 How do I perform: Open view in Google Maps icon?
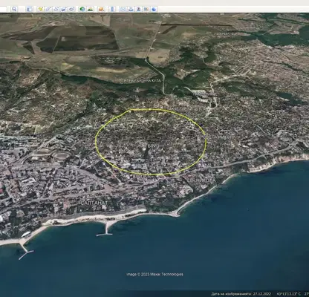(x=146, y=9)
